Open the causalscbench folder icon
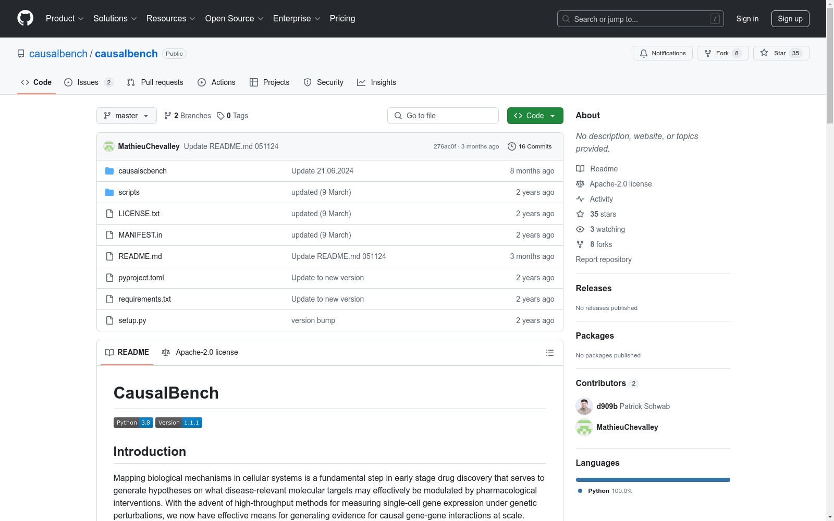 pyautogui.click(x=109, y=171)
